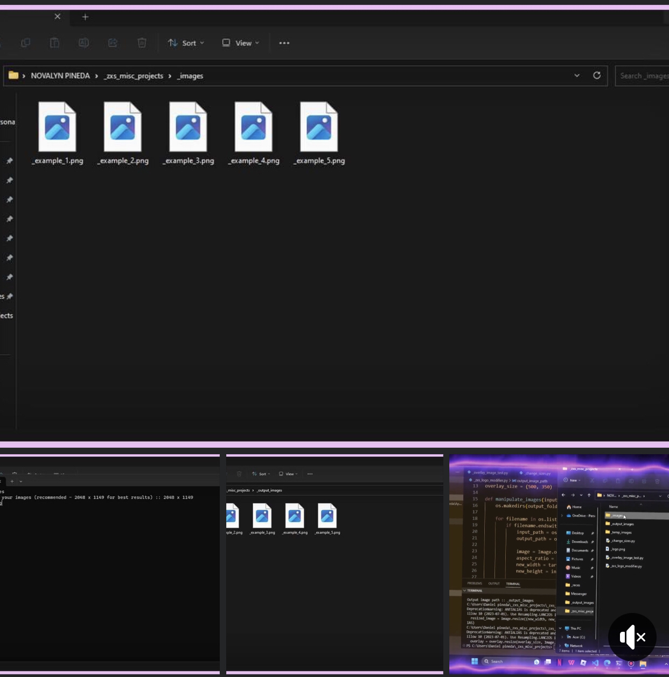This screenshot has width=669, height=677.
Task: Select _temp_images folder in small Explorer list
Action: (618, 532)
